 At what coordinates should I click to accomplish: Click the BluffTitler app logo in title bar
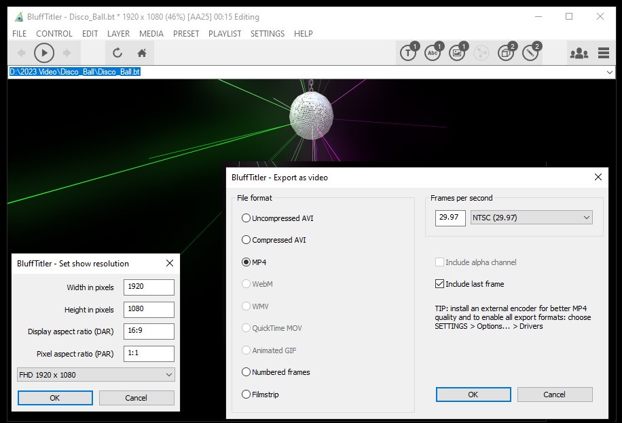pos(18,17)
